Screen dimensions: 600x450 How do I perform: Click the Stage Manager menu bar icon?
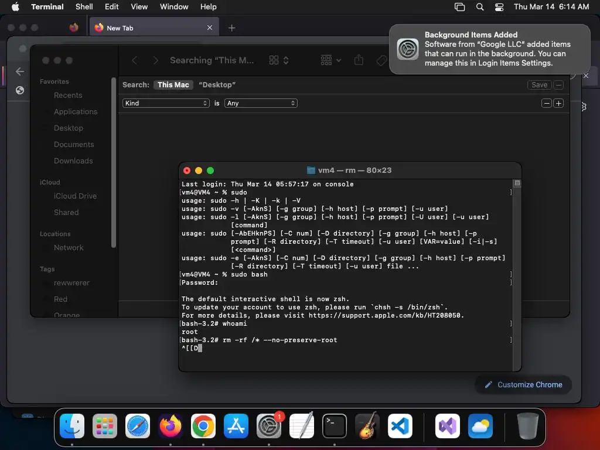tap(459, 7)
